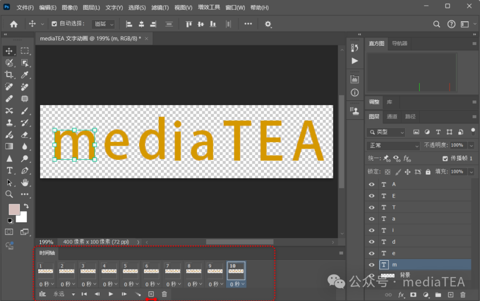Open the 图像(I) menu
This screenshot has height=301, width=480.
pyautogui.click(x=69, y=8)
